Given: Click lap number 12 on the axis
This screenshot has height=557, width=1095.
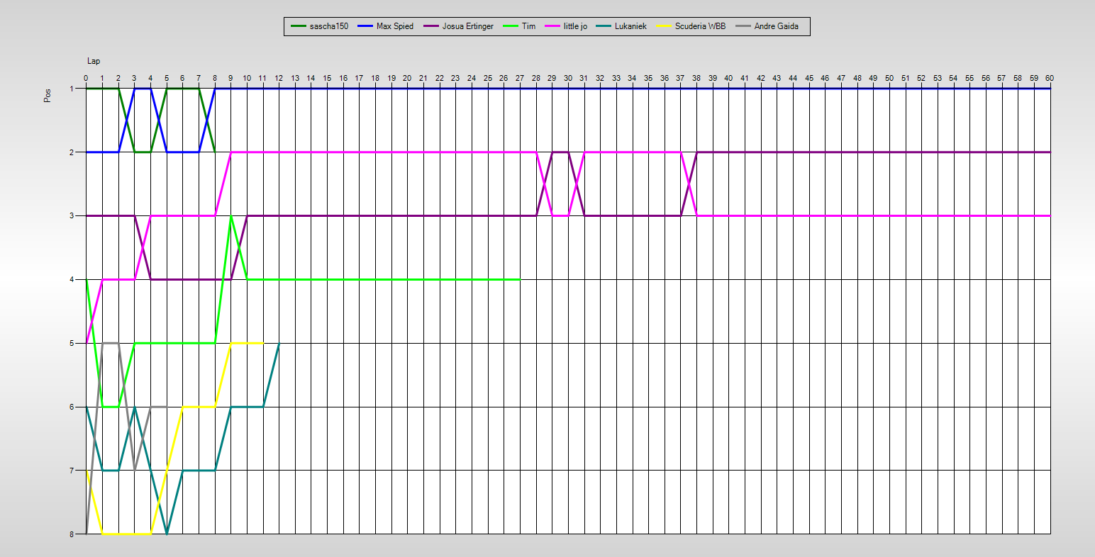Looking at the screenshot, I should [x=279, y=78].
